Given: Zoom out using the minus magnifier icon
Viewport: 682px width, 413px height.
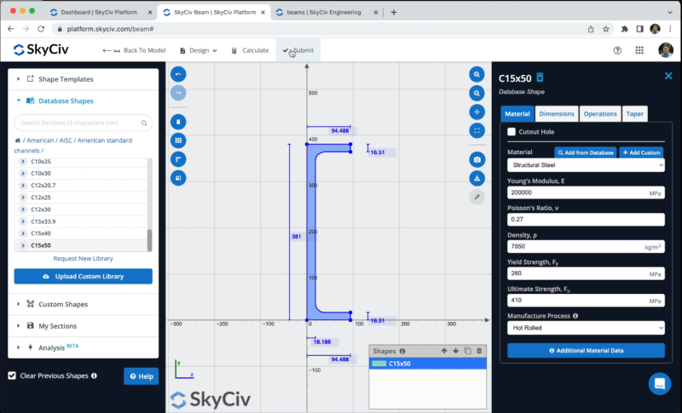Looking at the screenshot, I should coord(477,93).
